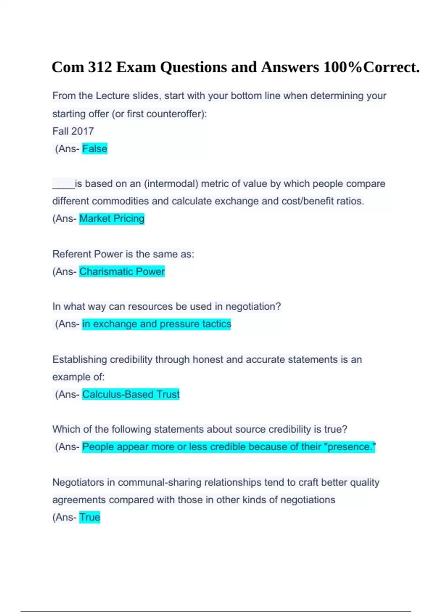Click the highlighted "Charismatic Power" answer
The width and height of the screenshot is (432, 612).
122,271
